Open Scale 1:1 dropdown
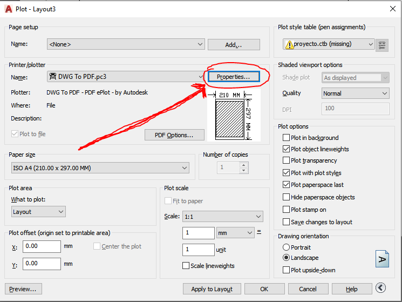The image size is (402, 302). (223, 217)
